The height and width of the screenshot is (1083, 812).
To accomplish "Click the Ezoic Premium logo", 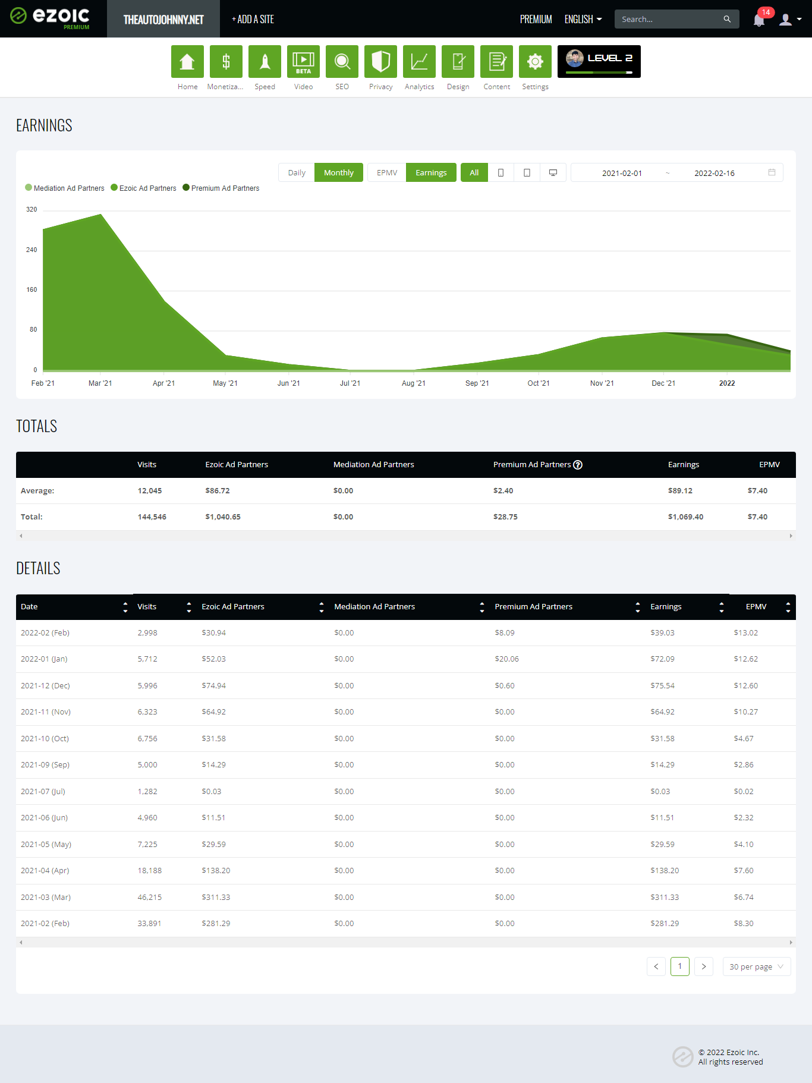I will click(x=50, y=18).
